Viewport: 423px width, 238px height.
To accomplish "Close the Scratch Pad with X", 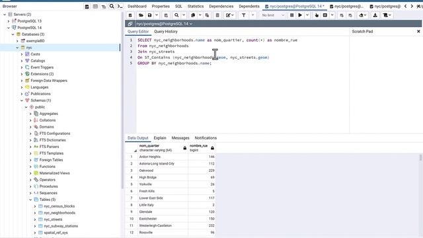I will pos(418,32).
